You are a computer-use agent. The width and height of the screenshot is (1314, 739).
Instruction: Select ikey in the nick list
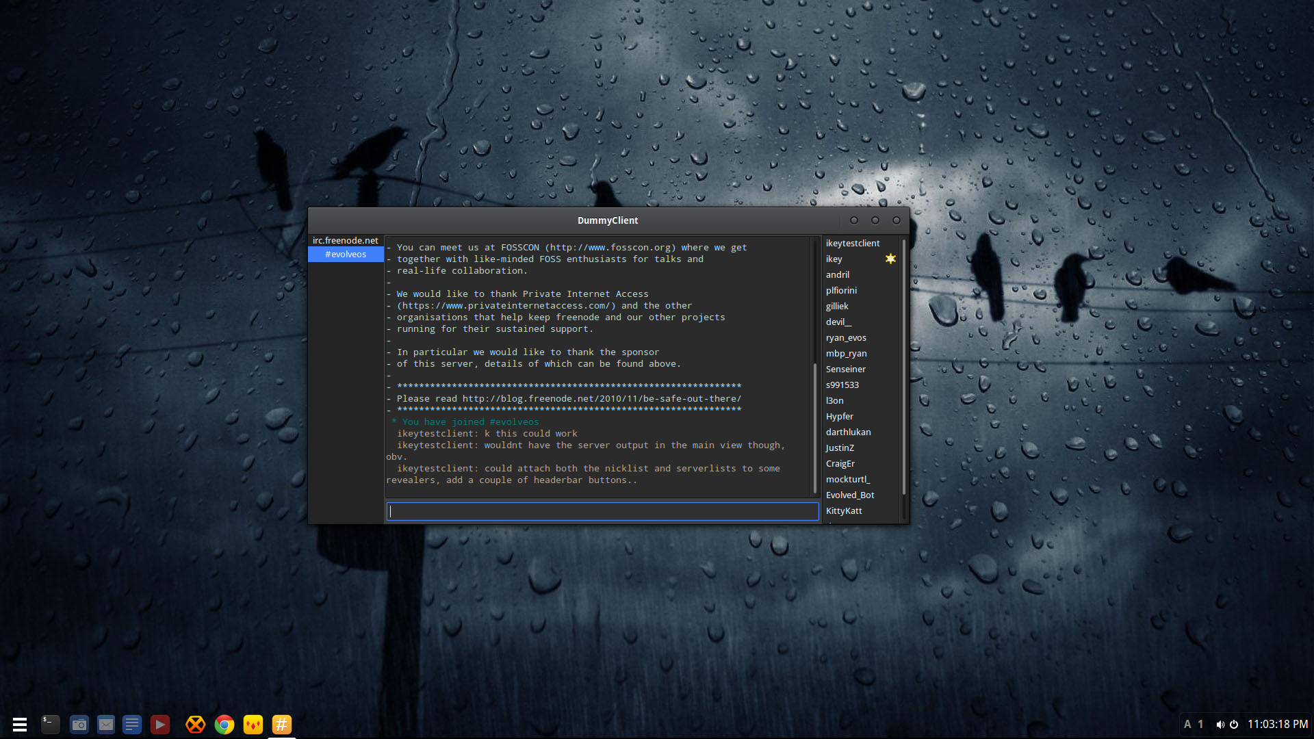861,259
